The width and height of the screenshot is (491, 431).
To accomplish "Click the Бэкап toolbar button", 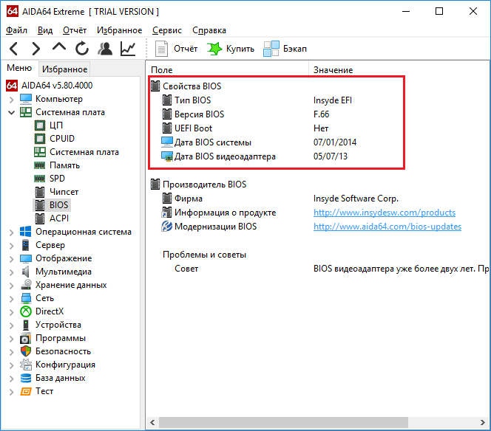I will tap(285, 49).
